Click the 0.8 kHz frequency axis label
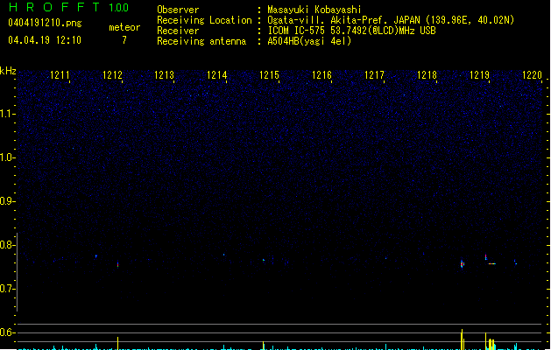Screen dimensions: 551x350 pos(8,245)
